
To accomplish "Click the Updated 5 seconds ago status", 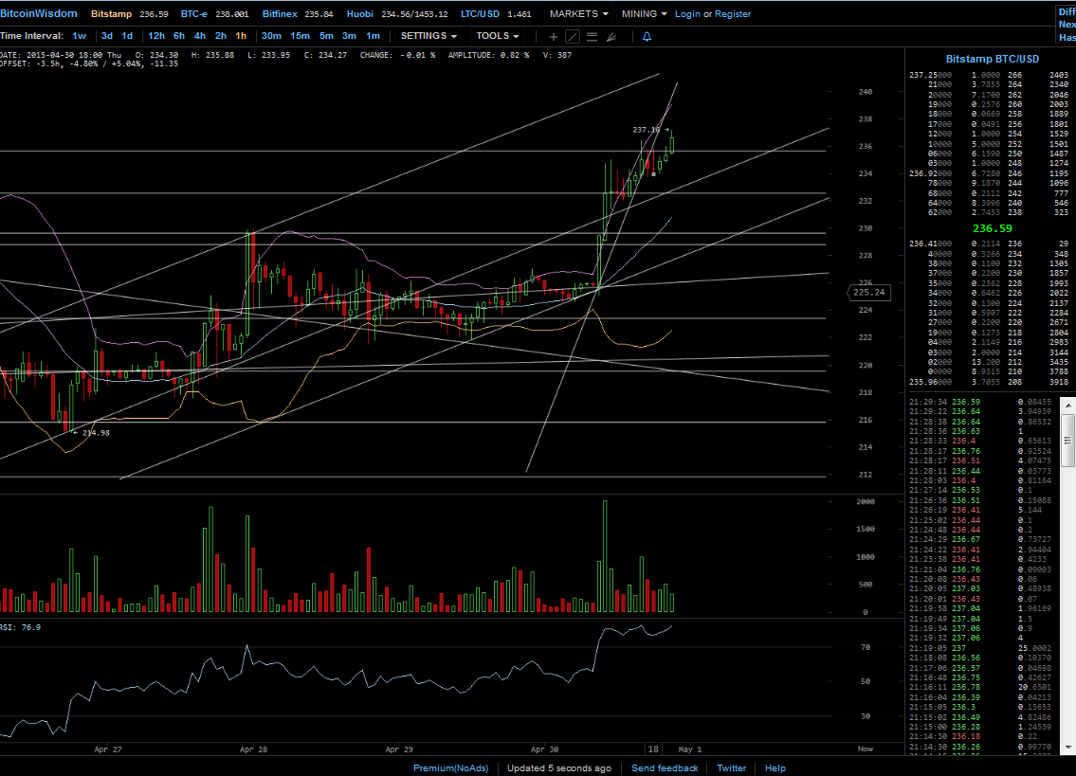I will [x=558, y=767].
